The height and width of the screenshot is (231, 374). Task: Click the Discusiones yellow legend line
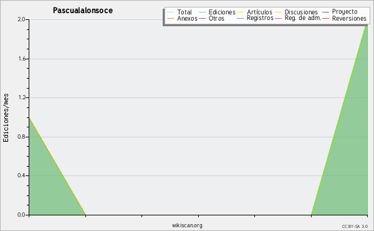coord(279,12)
